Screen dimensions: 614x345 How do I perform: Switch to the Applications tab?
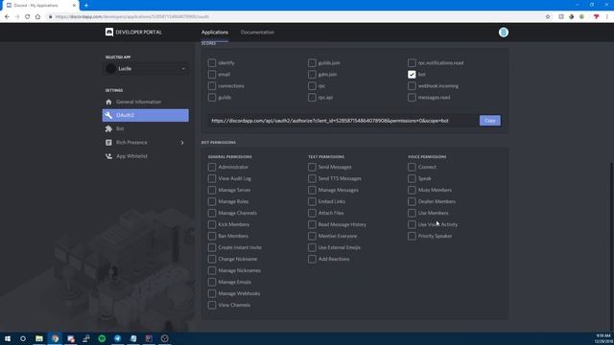tap(215, 32)
